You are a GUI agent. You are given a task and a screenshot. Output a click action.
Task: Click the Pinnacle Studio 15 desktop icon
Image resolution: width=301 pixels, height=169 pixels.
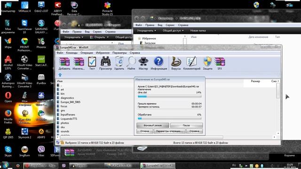pos(107,8)
